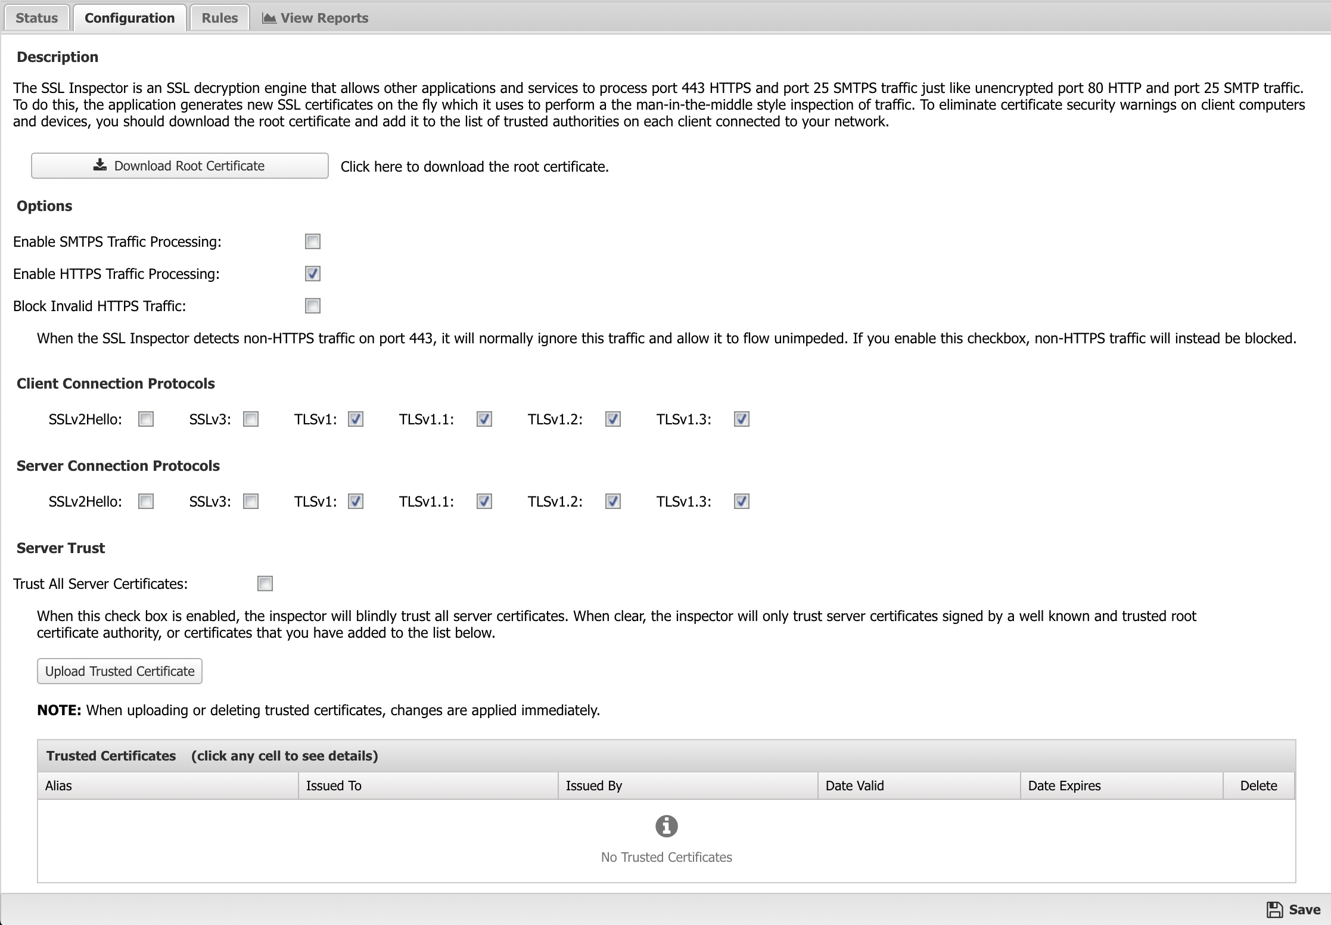Image resolution: width=1331 pixels, height=925 pixels.
Task: Enable client SSLv2Hello protocol checkbox
Action: [x=146, y=419]
